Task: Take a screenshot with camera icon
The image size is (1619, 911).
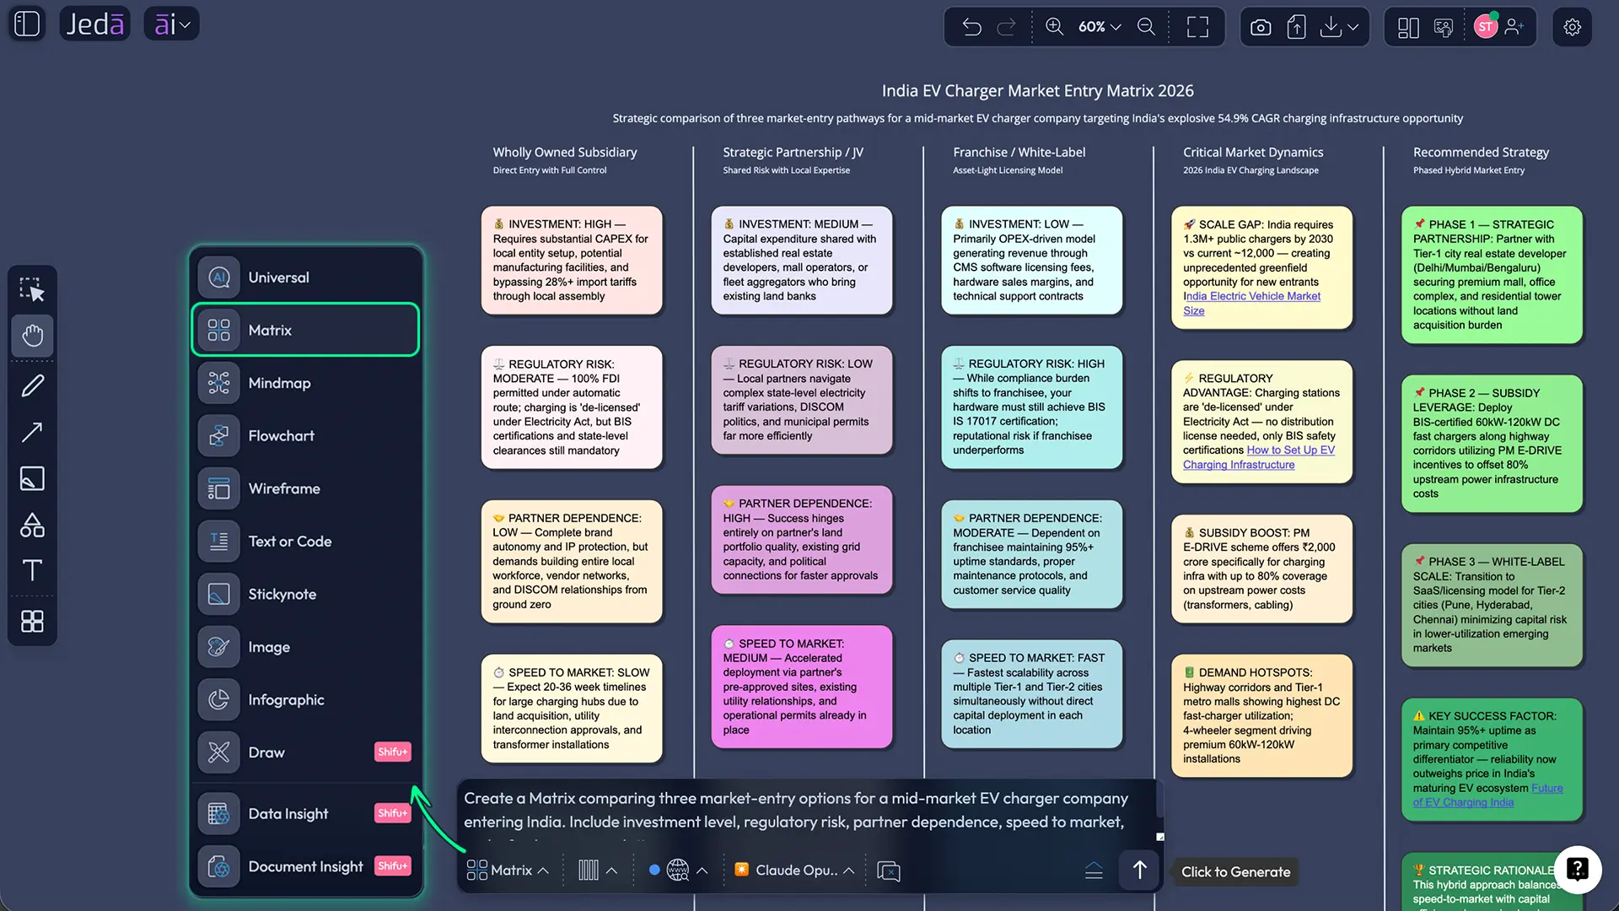Action: point(1261,27)
